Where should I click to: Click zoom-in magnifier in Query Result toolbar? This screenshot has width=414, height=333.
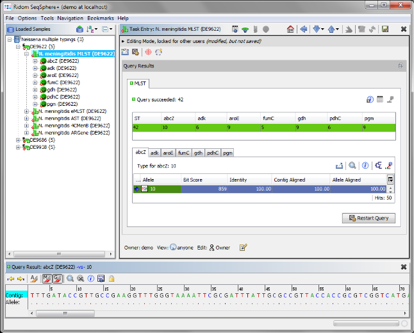[x=70, y=278]
